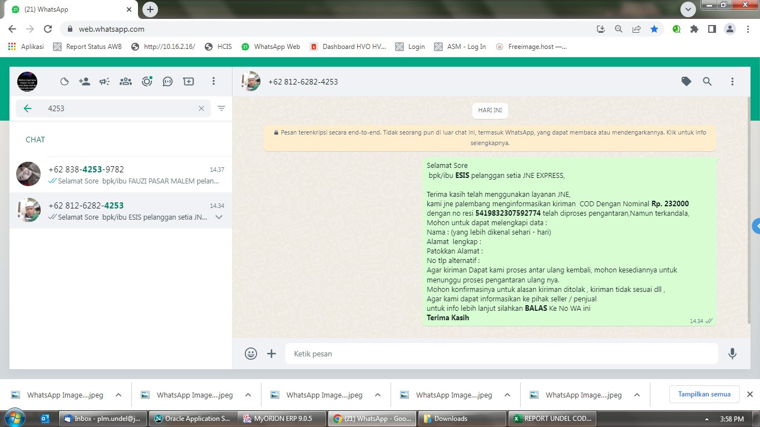Open the WhatsApp sidebar three-dot menu
This screenshot has width=760, height=427.
pos(213,81)
